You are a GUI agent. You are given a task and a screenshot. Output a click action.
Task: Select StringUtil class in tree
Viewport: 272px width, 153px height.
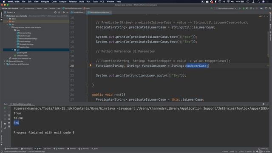point(22,53)
